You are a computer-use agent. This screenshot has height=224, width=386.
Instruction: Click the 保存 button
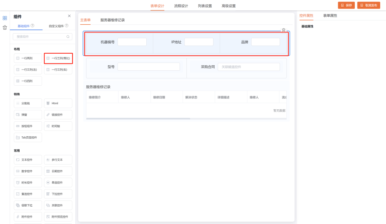(346, 5)
